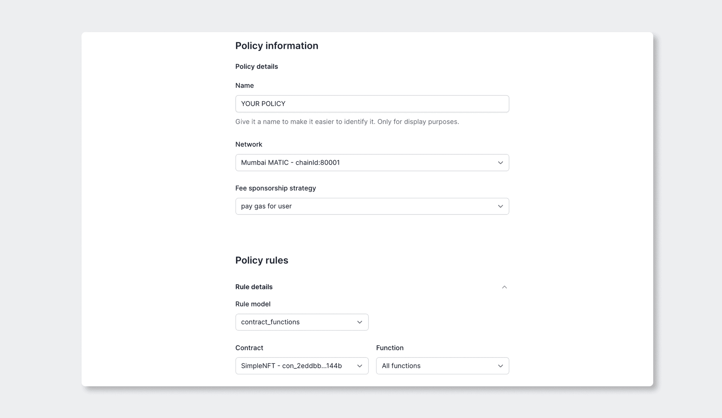
Task: Collapse the Rule details section chevron
Action: pyautogui.click(x=504, y=287)
